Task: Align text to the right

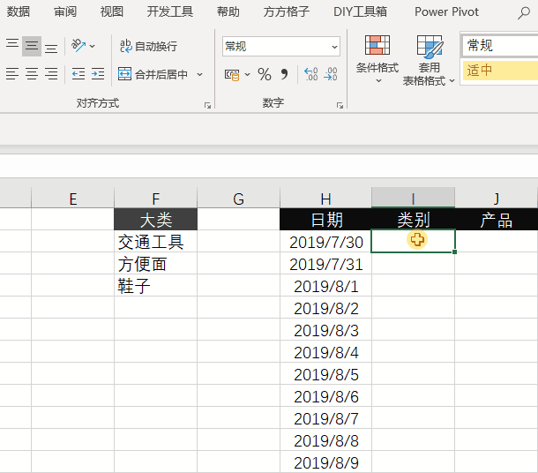Action: [51, 74]
